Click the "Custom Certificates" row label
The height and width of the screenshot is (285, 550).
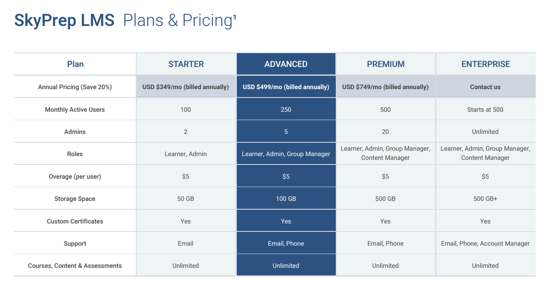pyautogui.click(x=75, y=221)
